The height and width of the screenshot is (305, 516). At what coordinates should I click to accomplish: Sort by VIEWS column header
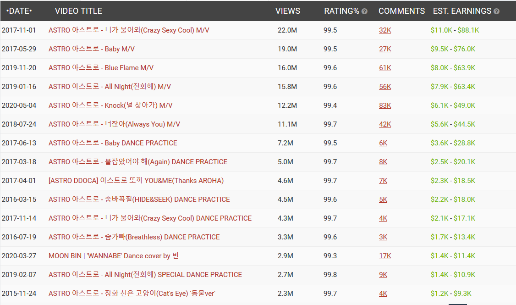coord(288,11)
